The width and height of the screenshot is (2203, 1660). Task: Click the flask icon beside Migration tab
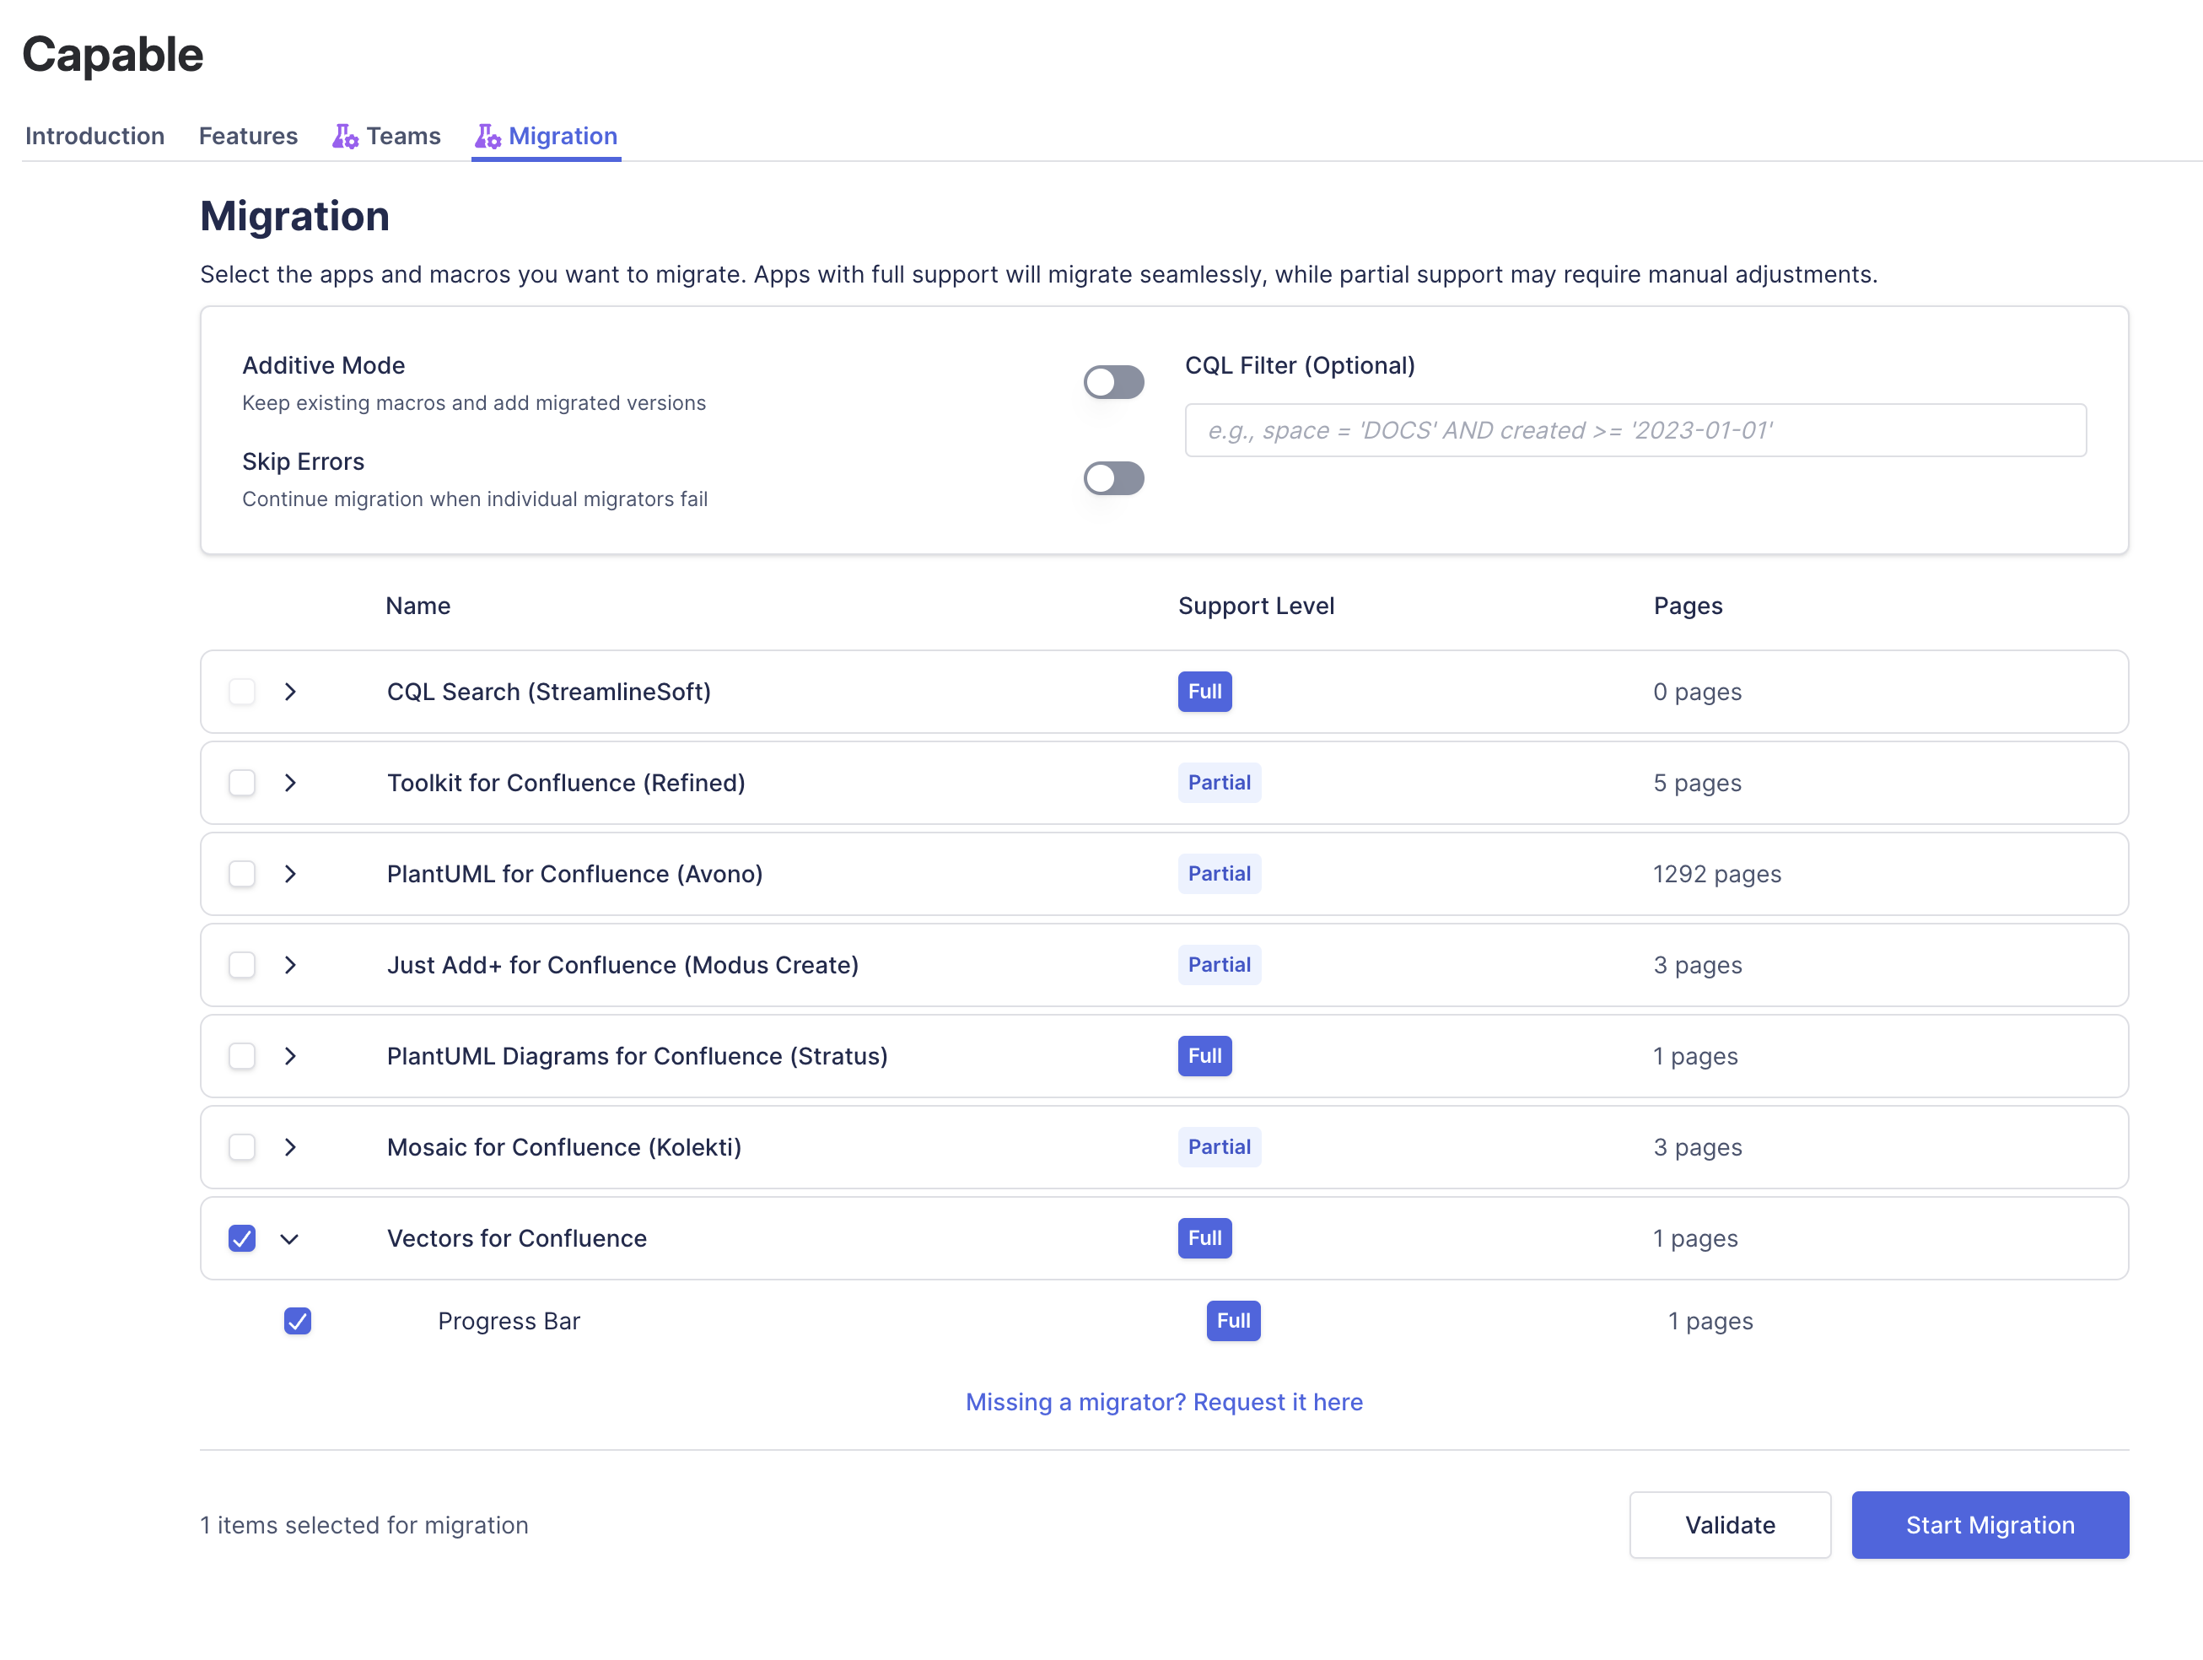[x=487, y=137]
